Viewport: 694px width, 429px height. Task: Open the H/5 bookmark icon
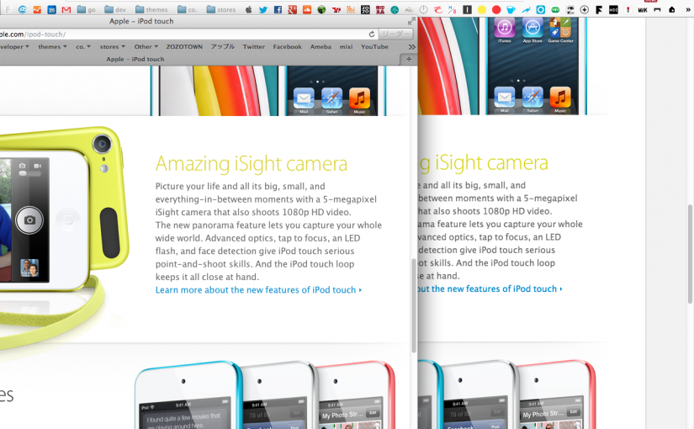pos(453,9)
